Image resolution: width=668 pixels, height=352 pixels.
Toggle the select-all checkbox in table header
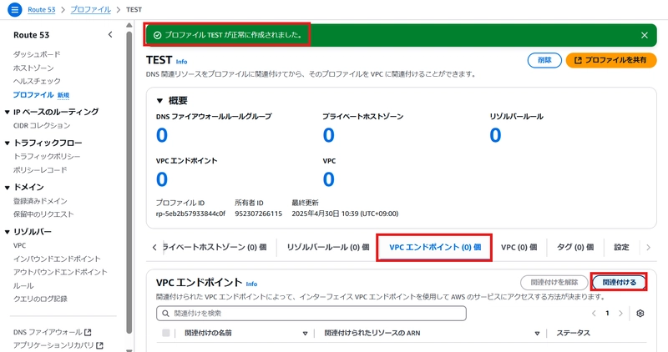pos(165,333)
